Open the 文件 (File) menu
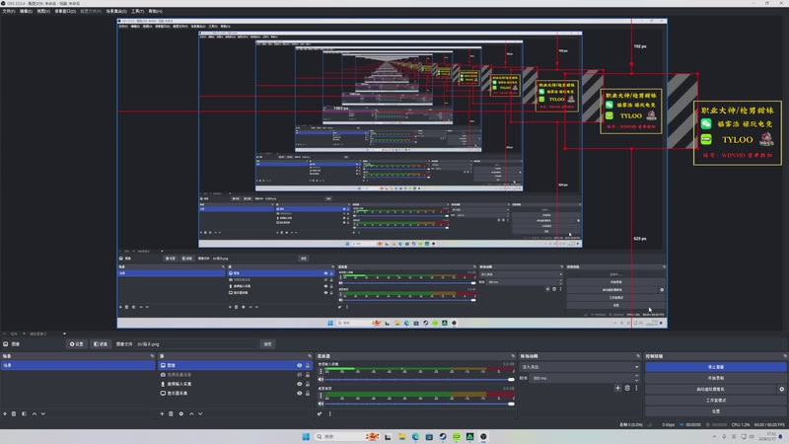 [x=9, y=11]
